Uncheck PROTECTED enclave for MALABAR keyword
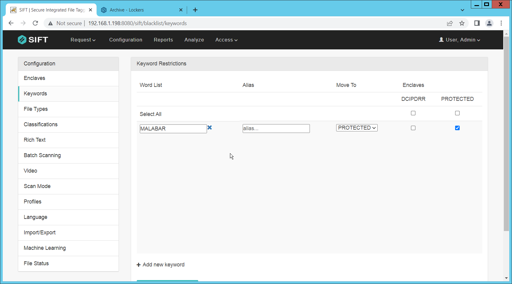This screenshot has width=512, height=284. pos(457,128)
